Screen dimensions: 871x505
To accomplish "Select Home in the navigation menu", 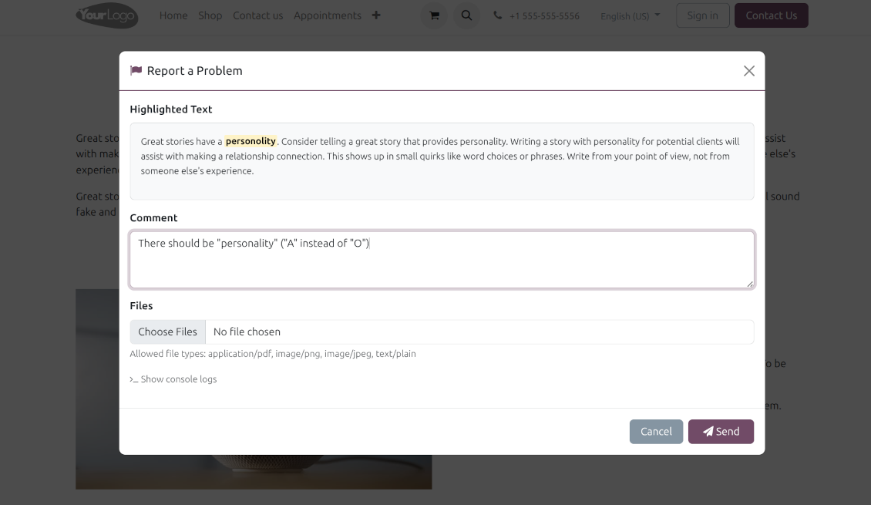I will [173, 15].
